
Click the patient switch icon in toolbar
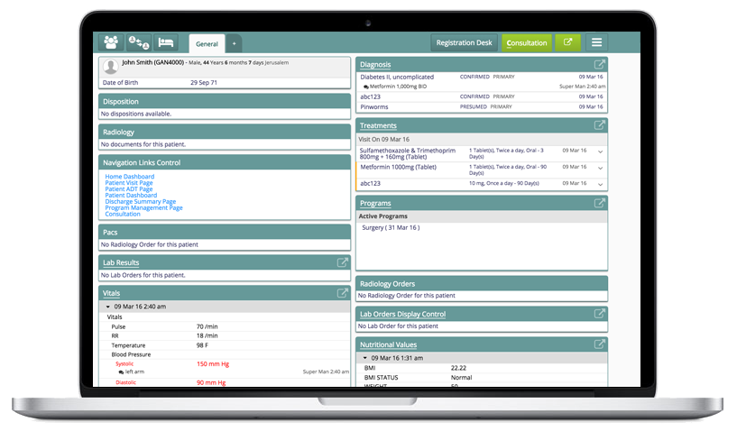[x=138, y=42]
